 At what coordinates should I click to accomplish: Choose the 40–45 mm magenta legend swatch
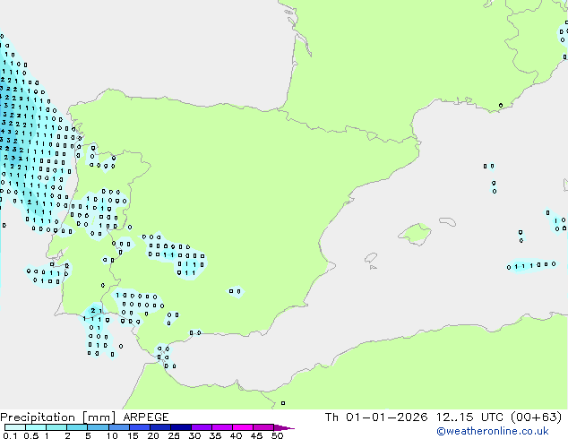click(x=243, y=427)
